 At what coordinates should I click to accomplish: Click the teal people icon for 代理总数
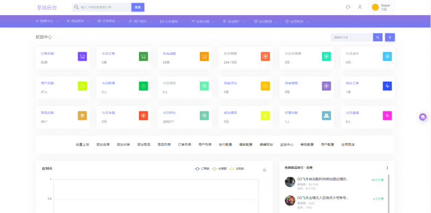pyautogui.click(x=326, y=116)
